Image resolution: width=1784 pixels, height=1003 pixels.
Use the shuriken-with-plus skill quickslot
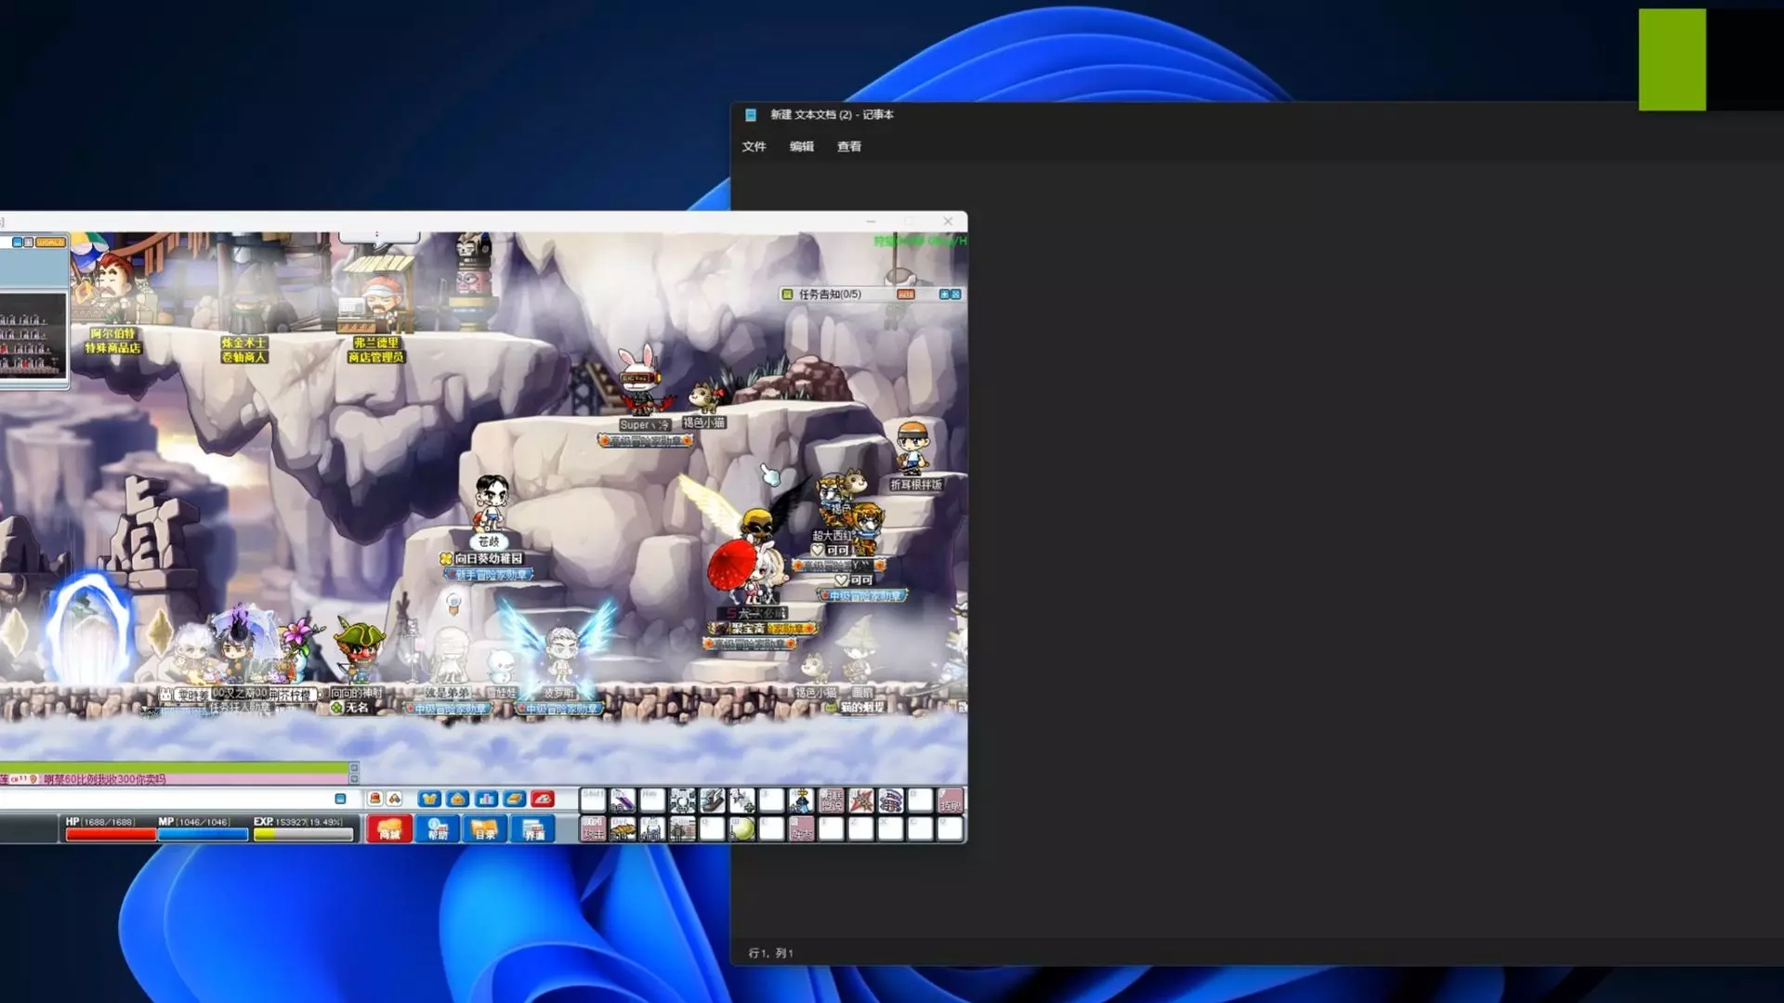741,801
